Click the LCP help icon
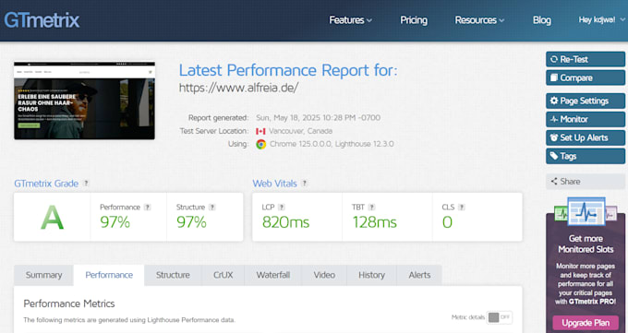 click(x=282, y=208)
